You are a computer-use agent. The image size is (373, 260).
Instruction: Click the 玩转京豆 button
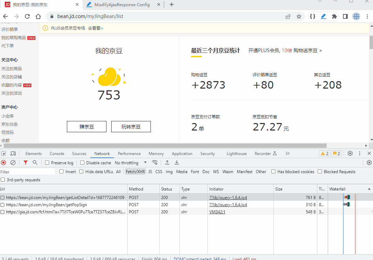[x=131, y=126]
